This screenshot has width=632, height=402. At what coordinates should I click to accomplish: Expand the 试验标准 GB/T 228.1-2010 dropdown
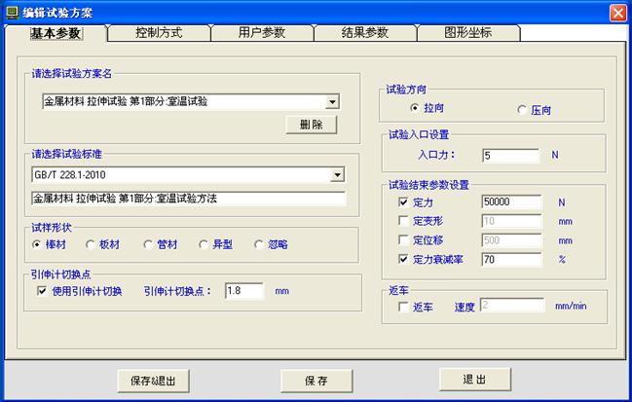[338, 175]
